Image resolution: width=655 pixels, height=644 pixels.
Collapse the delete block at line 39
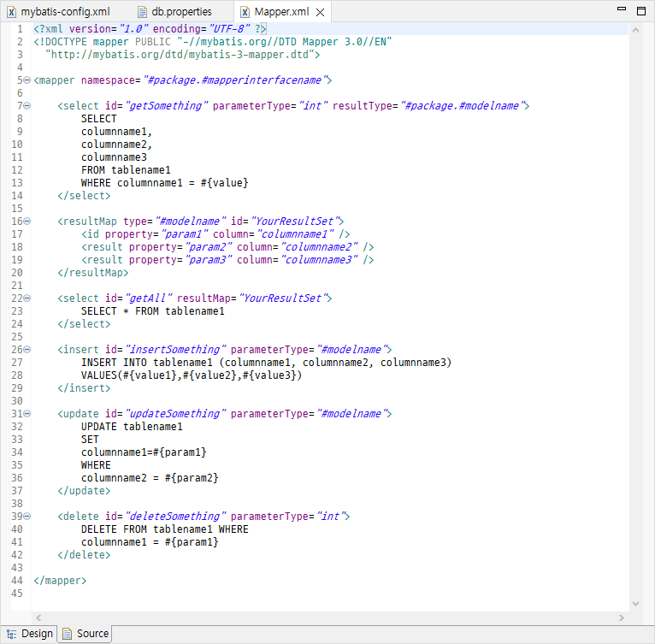coord(27,516)
